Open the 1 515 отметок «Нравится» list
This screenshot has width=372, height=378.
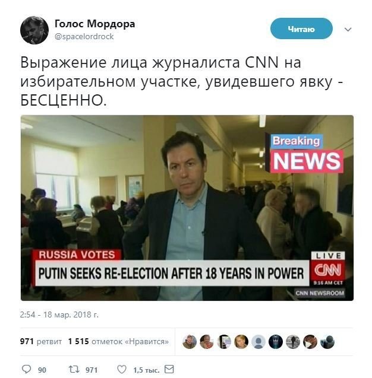coord(118,341)
